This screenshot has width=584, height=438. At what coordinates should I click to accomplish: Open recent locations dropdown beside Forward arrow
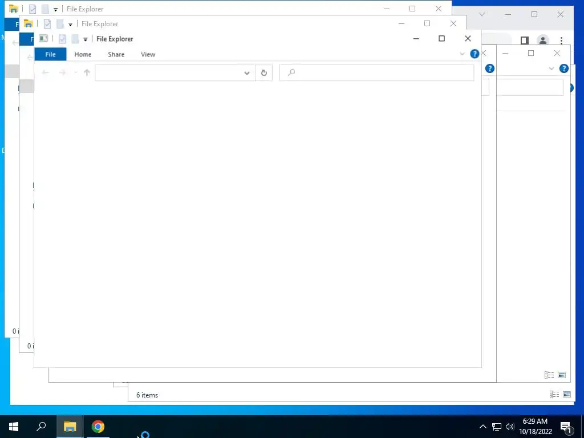click(x=76, y=72)
